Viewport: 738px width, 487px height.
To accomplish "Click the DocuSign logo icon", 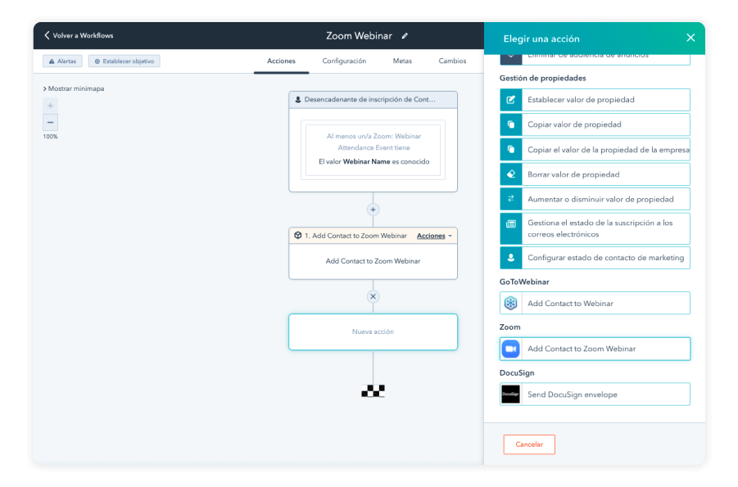I will coord(510,395).
